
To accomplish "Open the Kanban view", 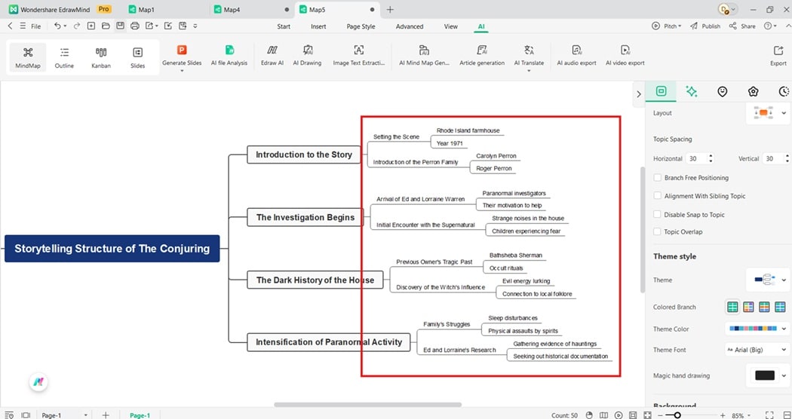I will click(101, 57).
